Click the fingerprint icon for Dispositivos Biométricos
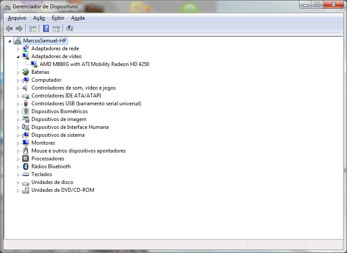347x253 pixels. (x=26, y=111)
